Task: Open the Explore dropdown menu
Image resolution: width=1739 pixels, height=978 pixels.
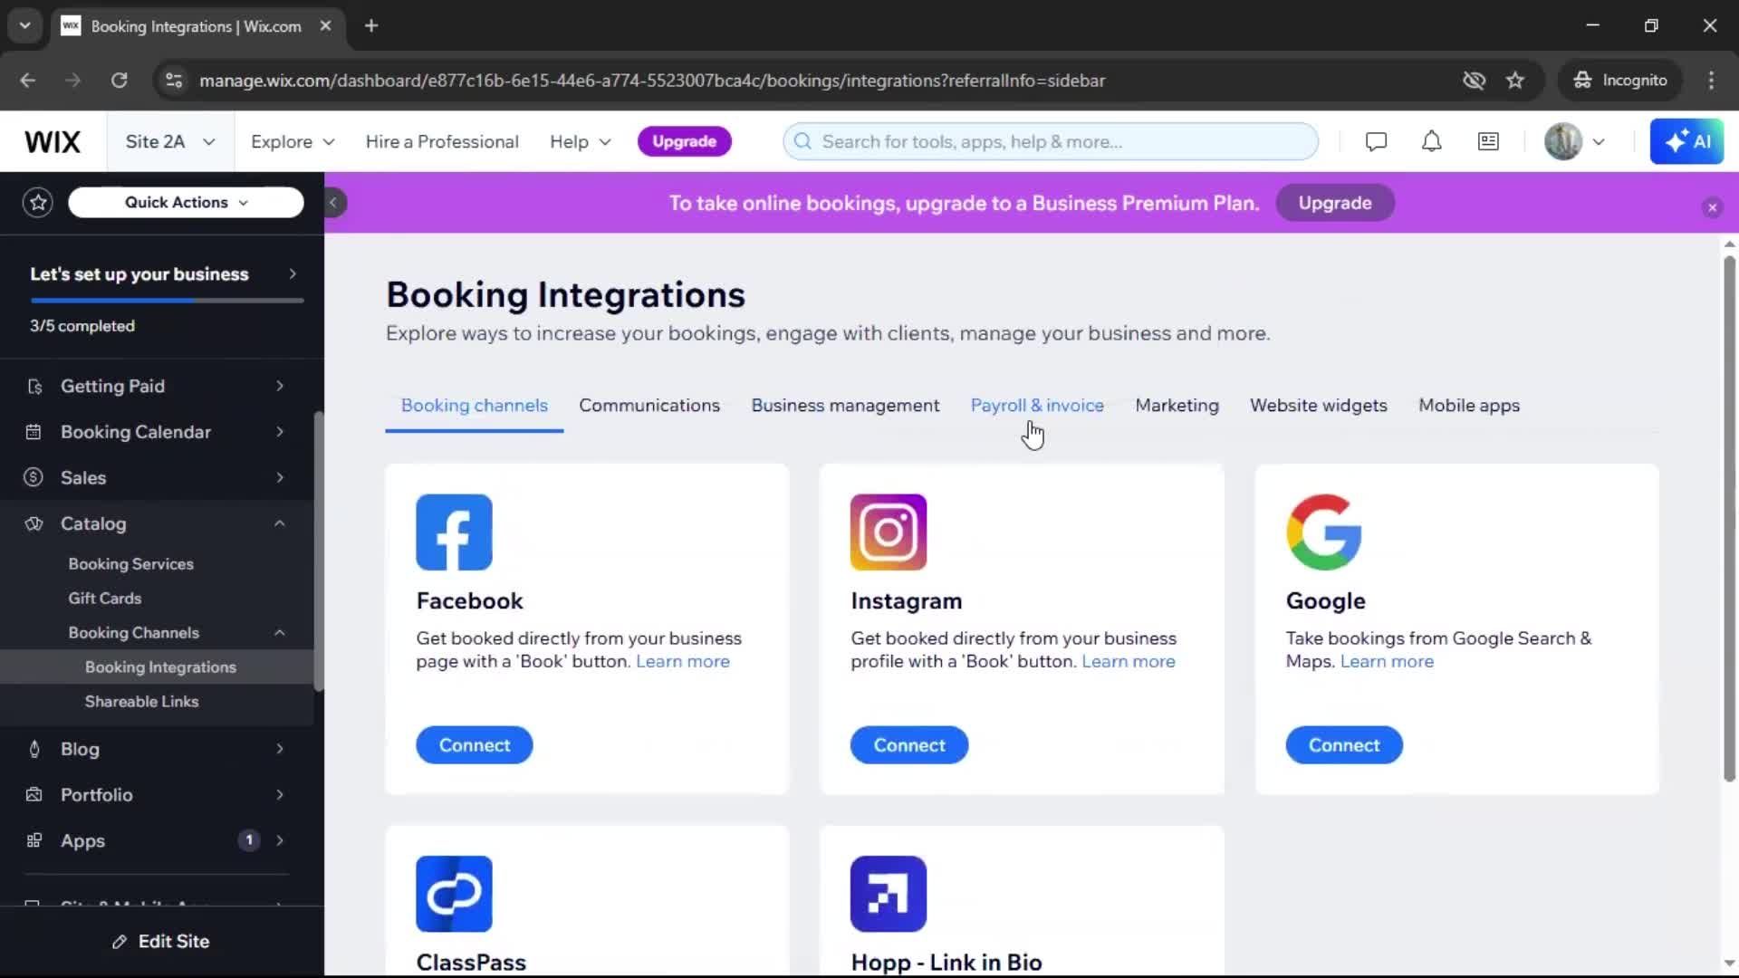Action: point(293,142)
